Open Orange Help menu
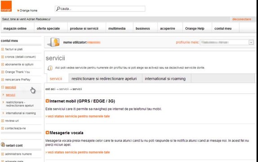The image size is (258, 162). (x=195, y=28)
